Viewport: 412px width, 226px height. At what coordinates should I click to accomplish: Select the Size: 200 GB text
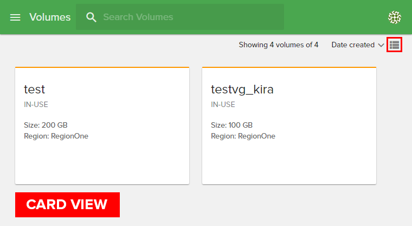pyautogui.click(x=46, y=125)
